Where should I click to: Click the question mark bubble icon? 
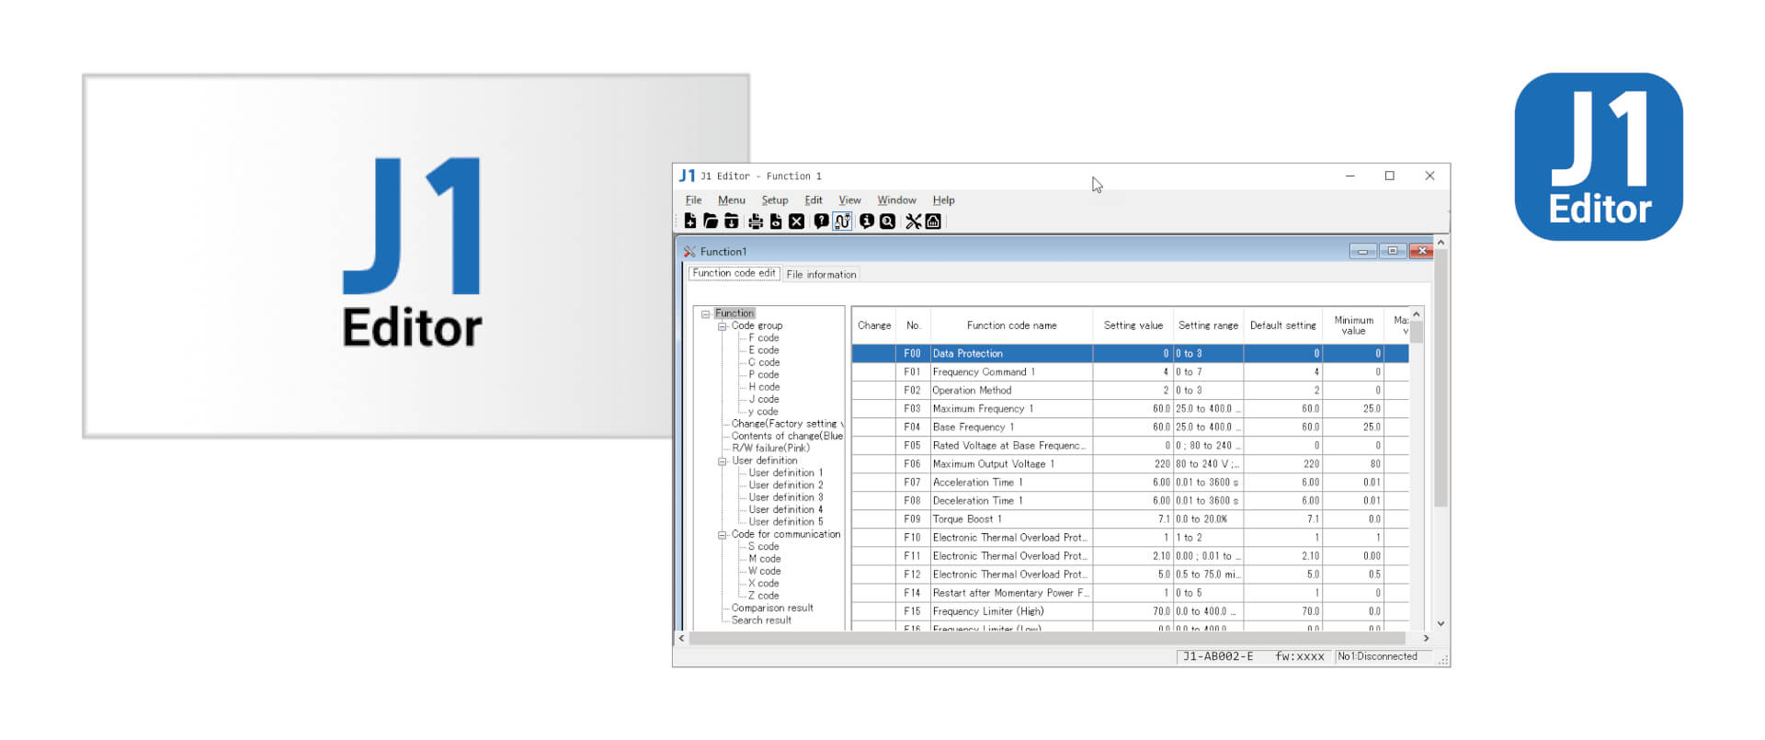[x=821, y=222]
